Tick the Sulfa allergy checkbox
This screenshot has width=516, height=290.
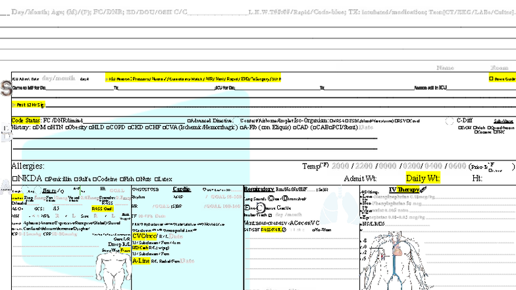click(76, 180)
